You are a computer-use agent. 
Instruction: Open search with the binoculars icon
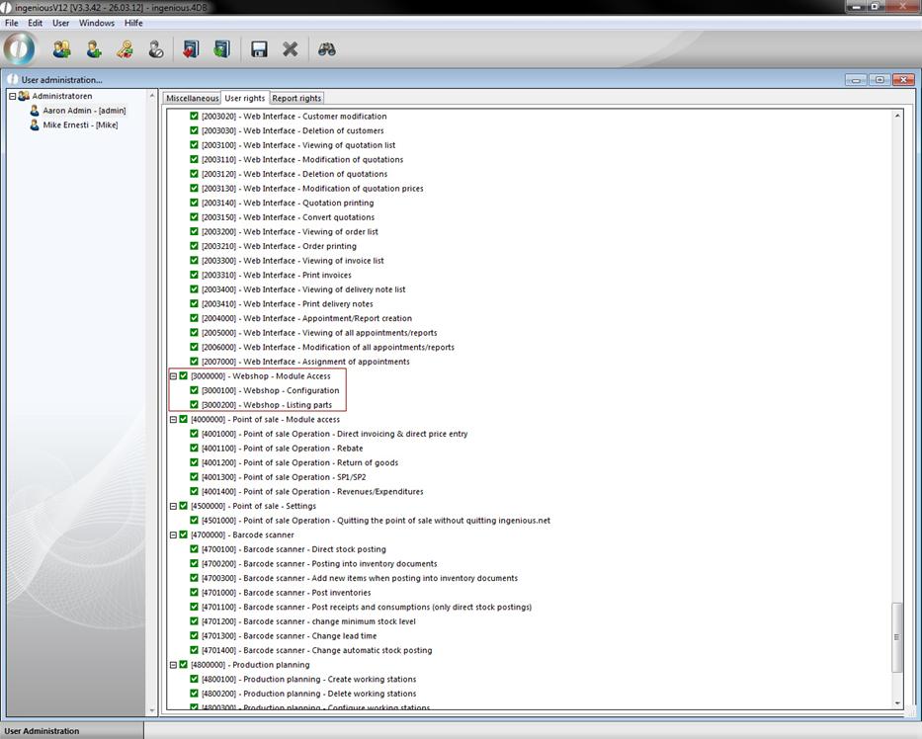point(327,48)
